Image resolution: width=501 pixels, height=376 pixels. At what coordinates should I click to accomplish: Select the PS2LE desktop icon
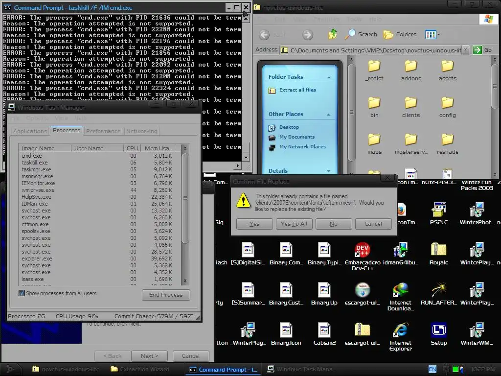coord(439,214)
